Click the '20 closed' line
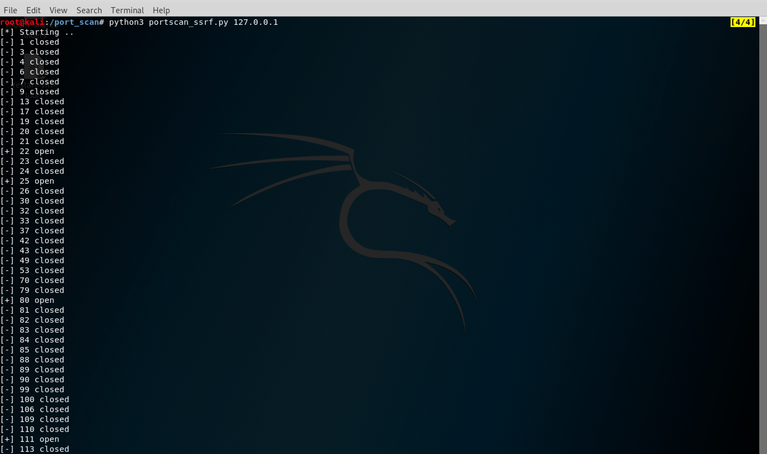This screenshot has width=767, height=454. click(x=32, y=132)
